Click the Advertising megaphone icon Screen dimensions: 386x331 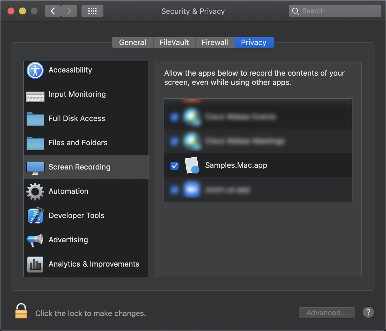tap(35, 240)
